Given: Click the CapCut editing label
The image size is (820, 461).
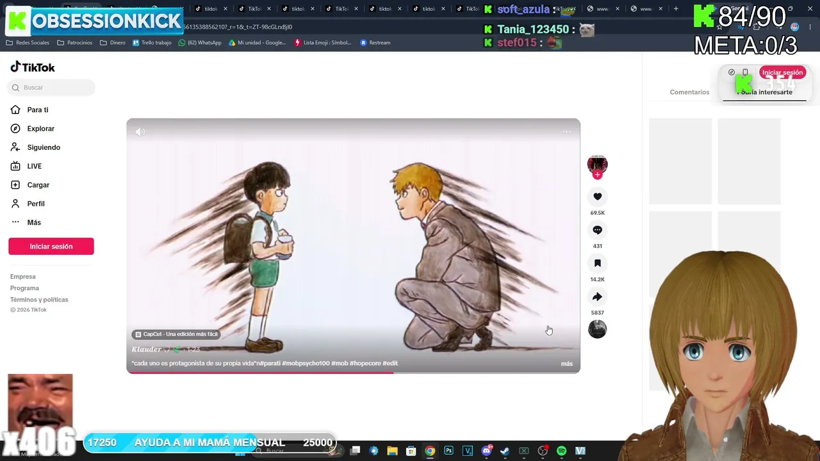Looking at the screenshot, I should click(x=177, y=334).
